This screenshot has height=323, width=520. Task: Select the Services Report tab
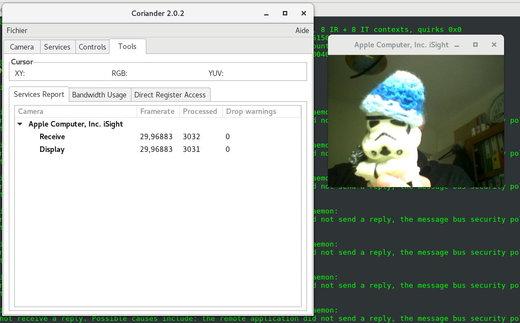tap(39, 94)
